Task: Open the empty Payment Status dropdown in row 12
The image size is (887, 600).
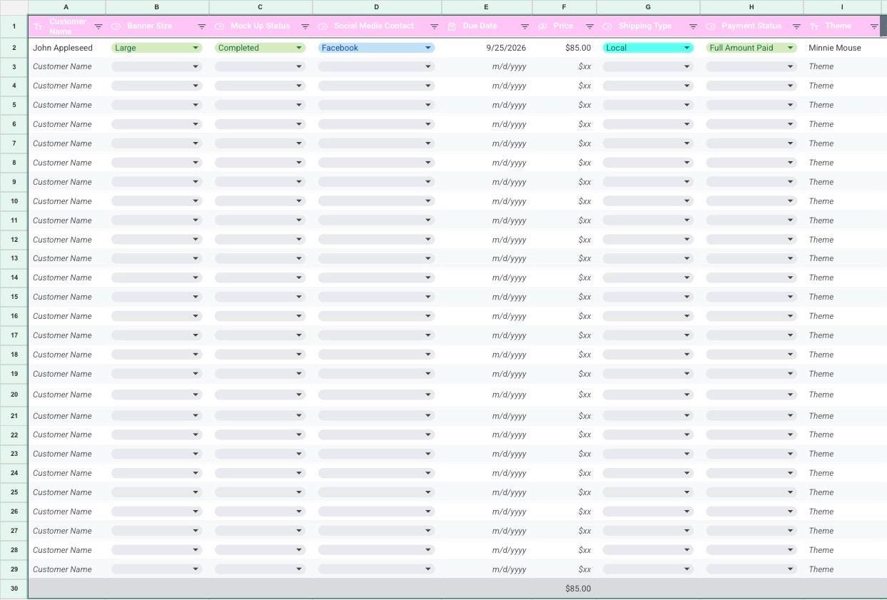Action: point(751,240)
